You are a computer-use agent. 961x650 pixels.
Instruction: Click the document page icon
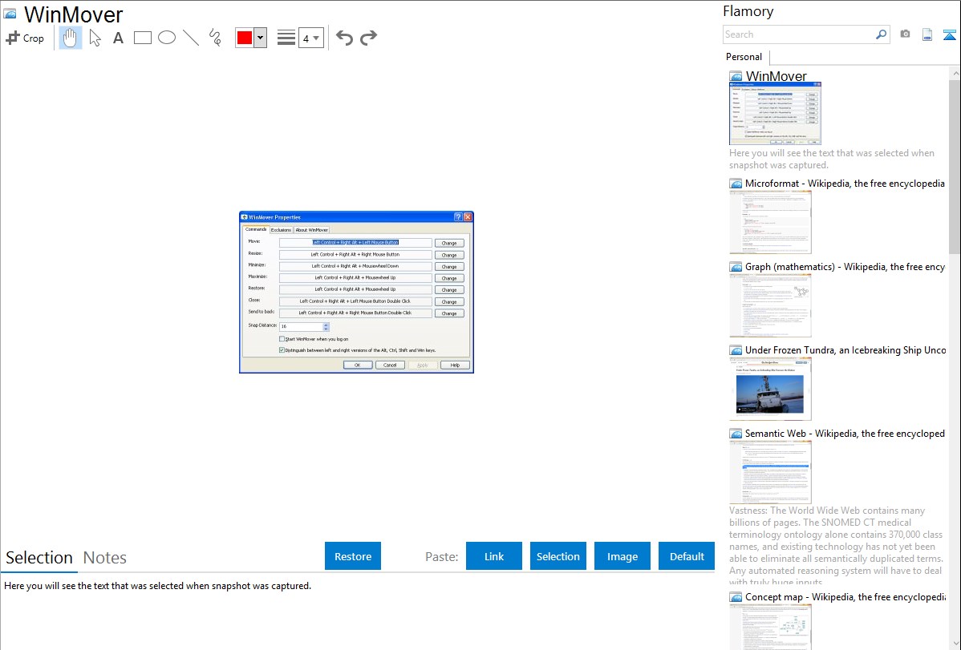tap(927, 35)
